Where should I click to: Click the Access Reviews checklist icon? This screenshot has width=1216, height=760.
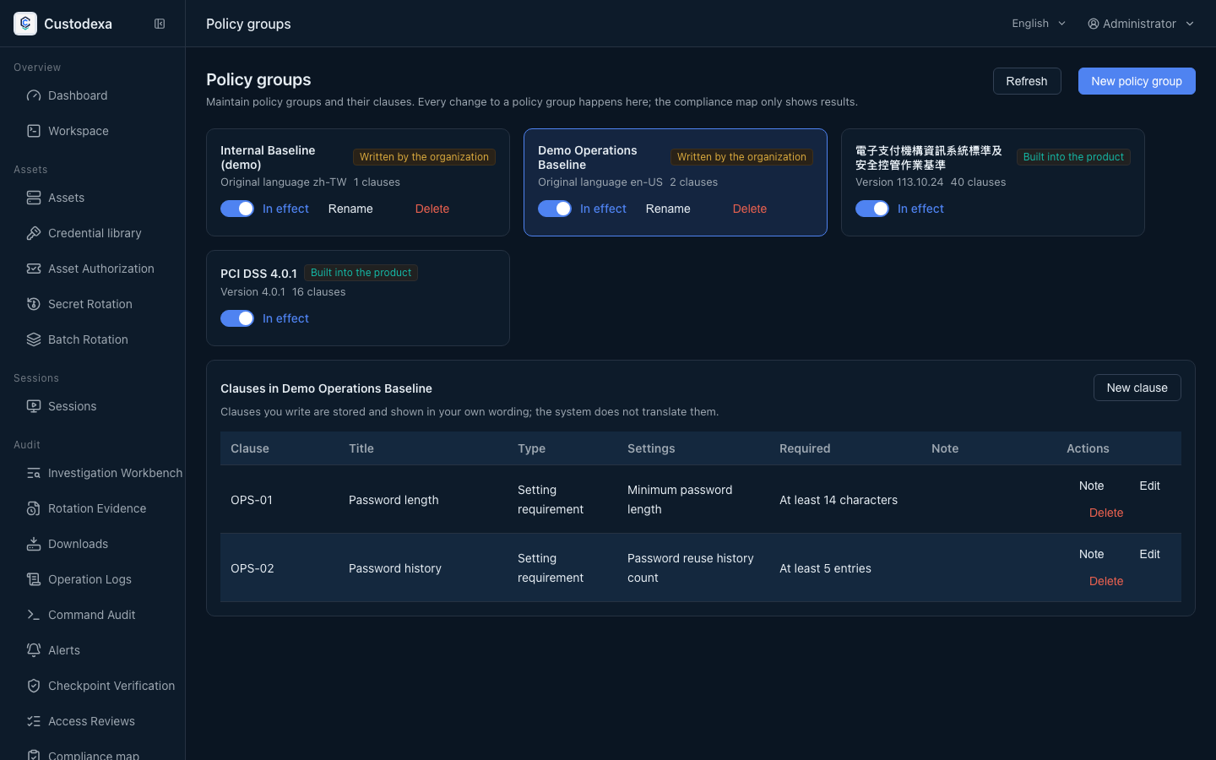(34, 721)
